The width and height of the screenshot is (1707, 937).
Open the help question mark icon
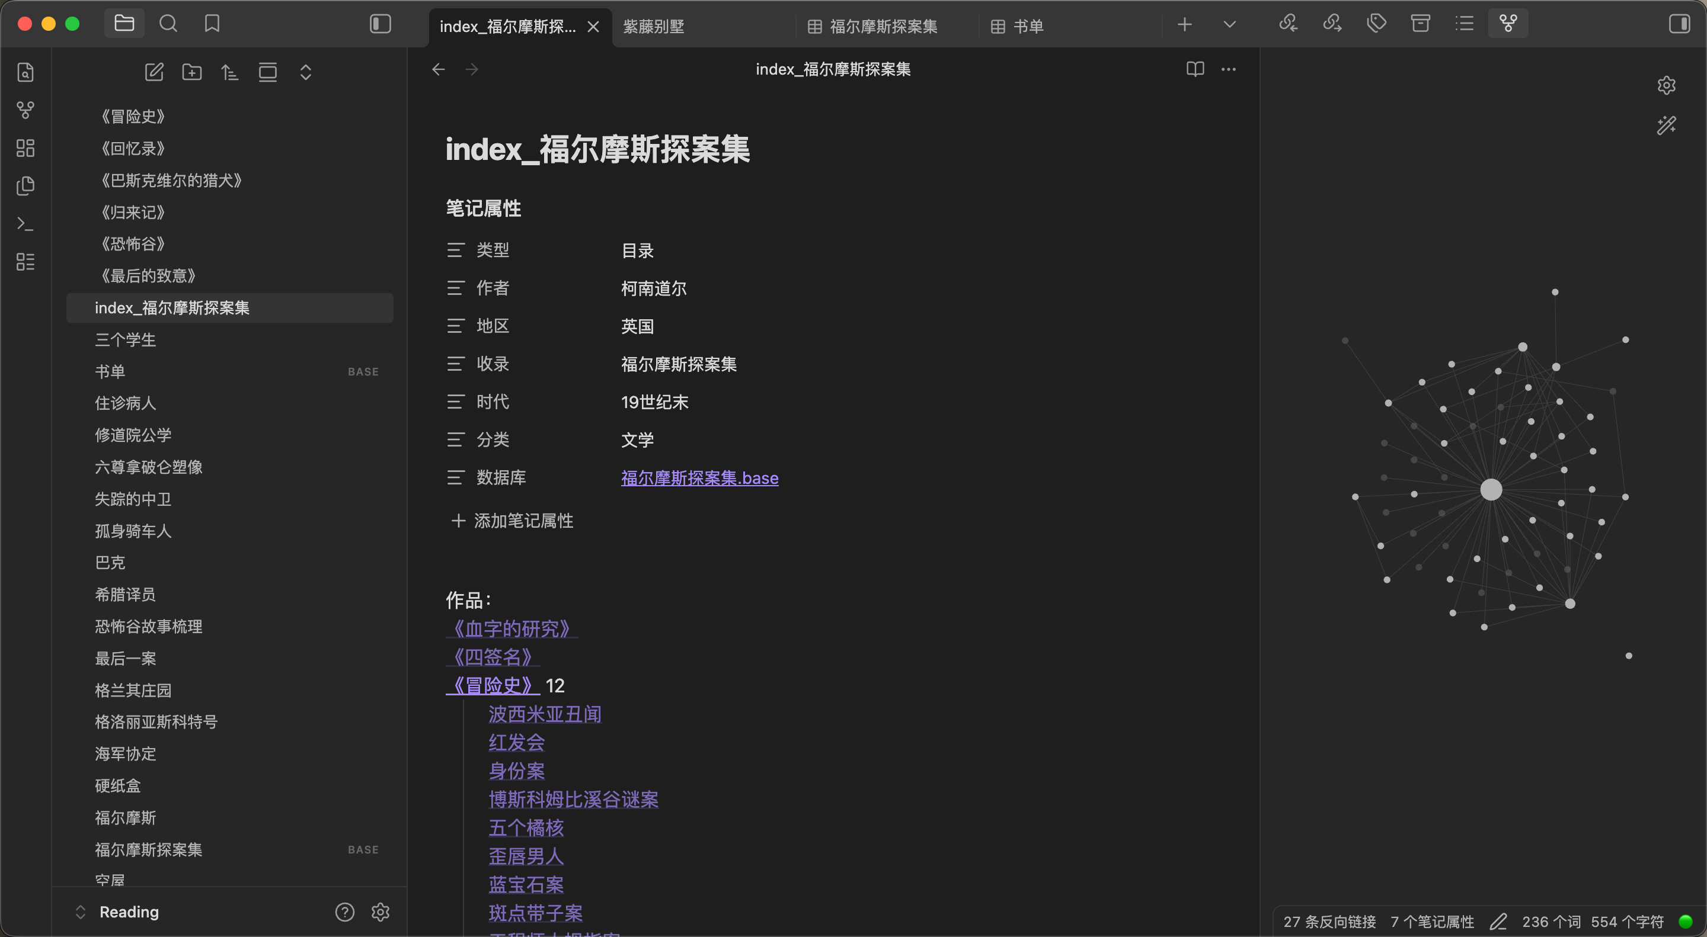point(344,912)
